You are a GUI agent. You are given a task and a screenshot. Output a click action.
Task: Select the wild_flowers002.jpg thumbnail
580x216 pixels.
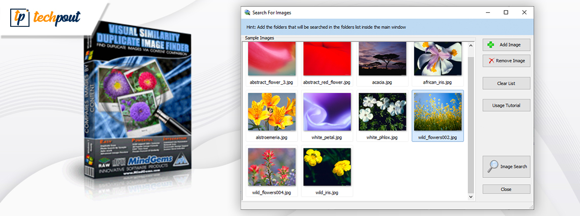[x=438, y=112]
